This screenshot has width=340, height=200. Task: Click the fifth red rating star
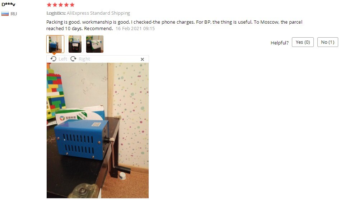coord(72,5)
